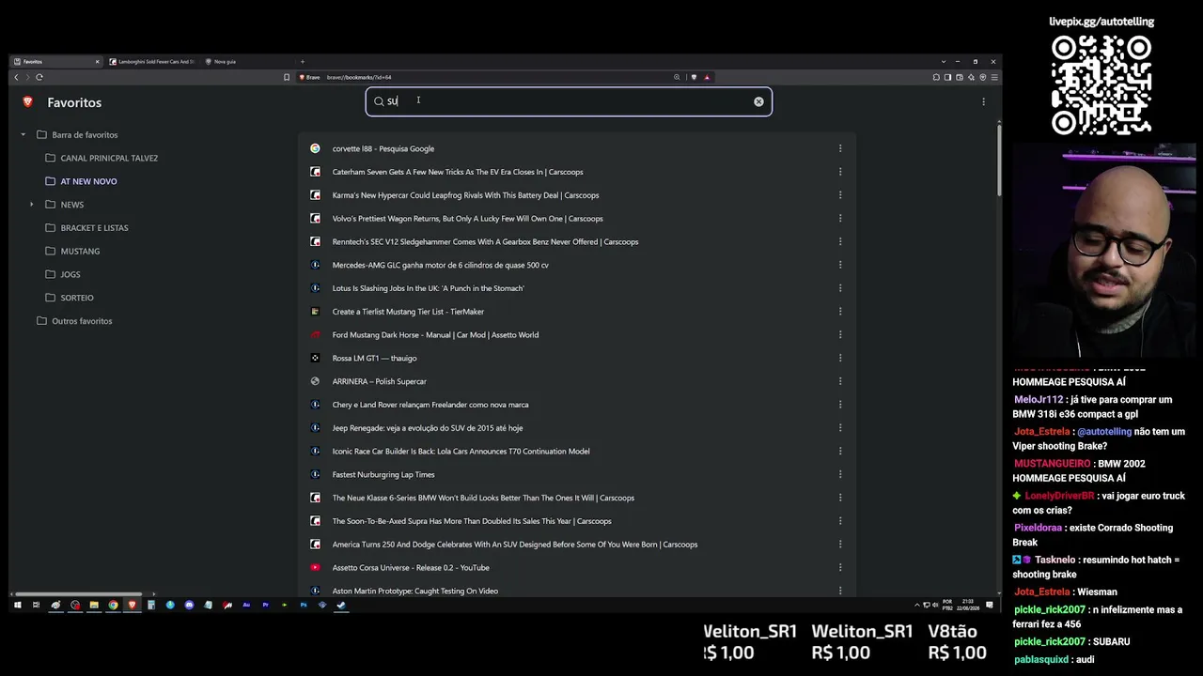Viewport: 1203px width, 676px height.
Task: Select the SORTEIO folder
Action: tap(77, 298)
